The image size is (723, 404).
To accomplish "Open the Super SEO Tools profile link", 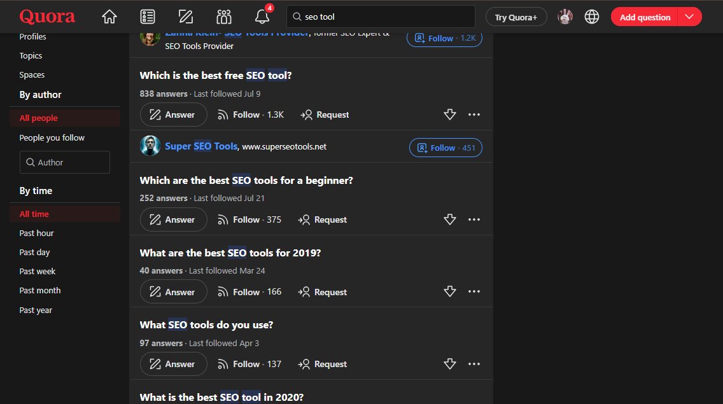I will coord(202,146).
